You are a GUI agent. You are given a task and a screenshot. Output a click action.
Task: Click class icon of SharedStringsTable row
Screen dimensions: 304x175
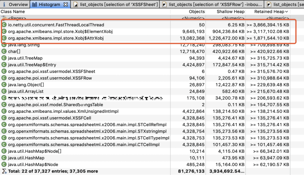(4, 104)
